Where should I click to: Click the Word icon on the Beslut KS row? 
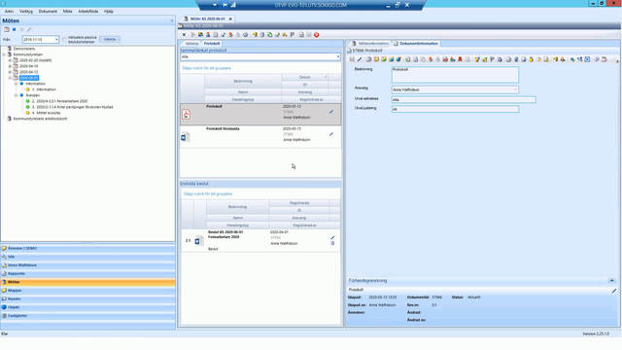click(199, 240)
